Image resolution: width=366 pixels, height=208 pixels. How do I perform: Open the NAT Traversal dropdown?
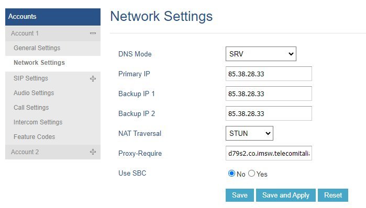pos(249,133)
